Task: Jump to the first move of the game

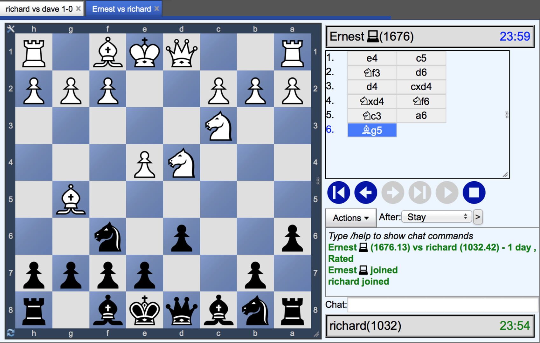Action: [338, 192]
